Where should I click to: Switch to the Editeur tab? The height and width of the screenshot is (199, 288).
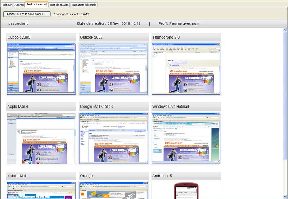coord(7,5)
